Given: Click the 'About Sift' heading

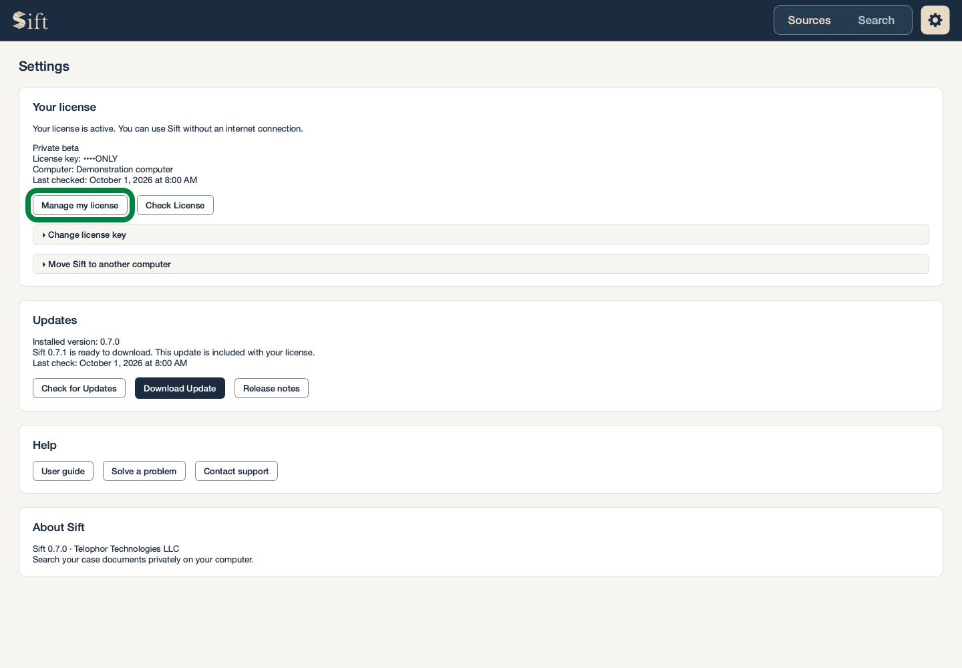Looking at the screenshot, I should [x=59, y=527].
